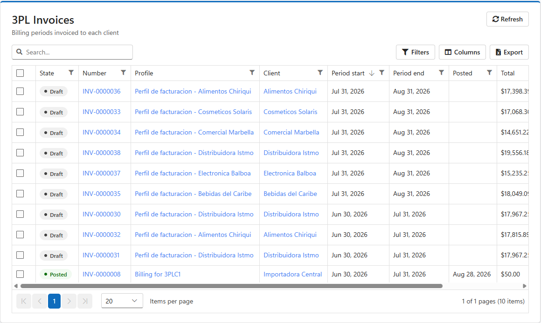Select the row for INV-0000036
The height and width of the screenshot is (323, 541).
pos(20,91)
